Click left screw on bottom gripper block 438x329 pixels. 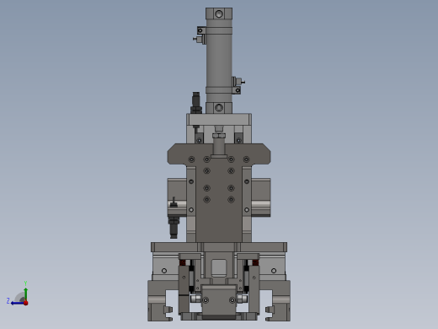pyautogui.click(x=206, y=300)
